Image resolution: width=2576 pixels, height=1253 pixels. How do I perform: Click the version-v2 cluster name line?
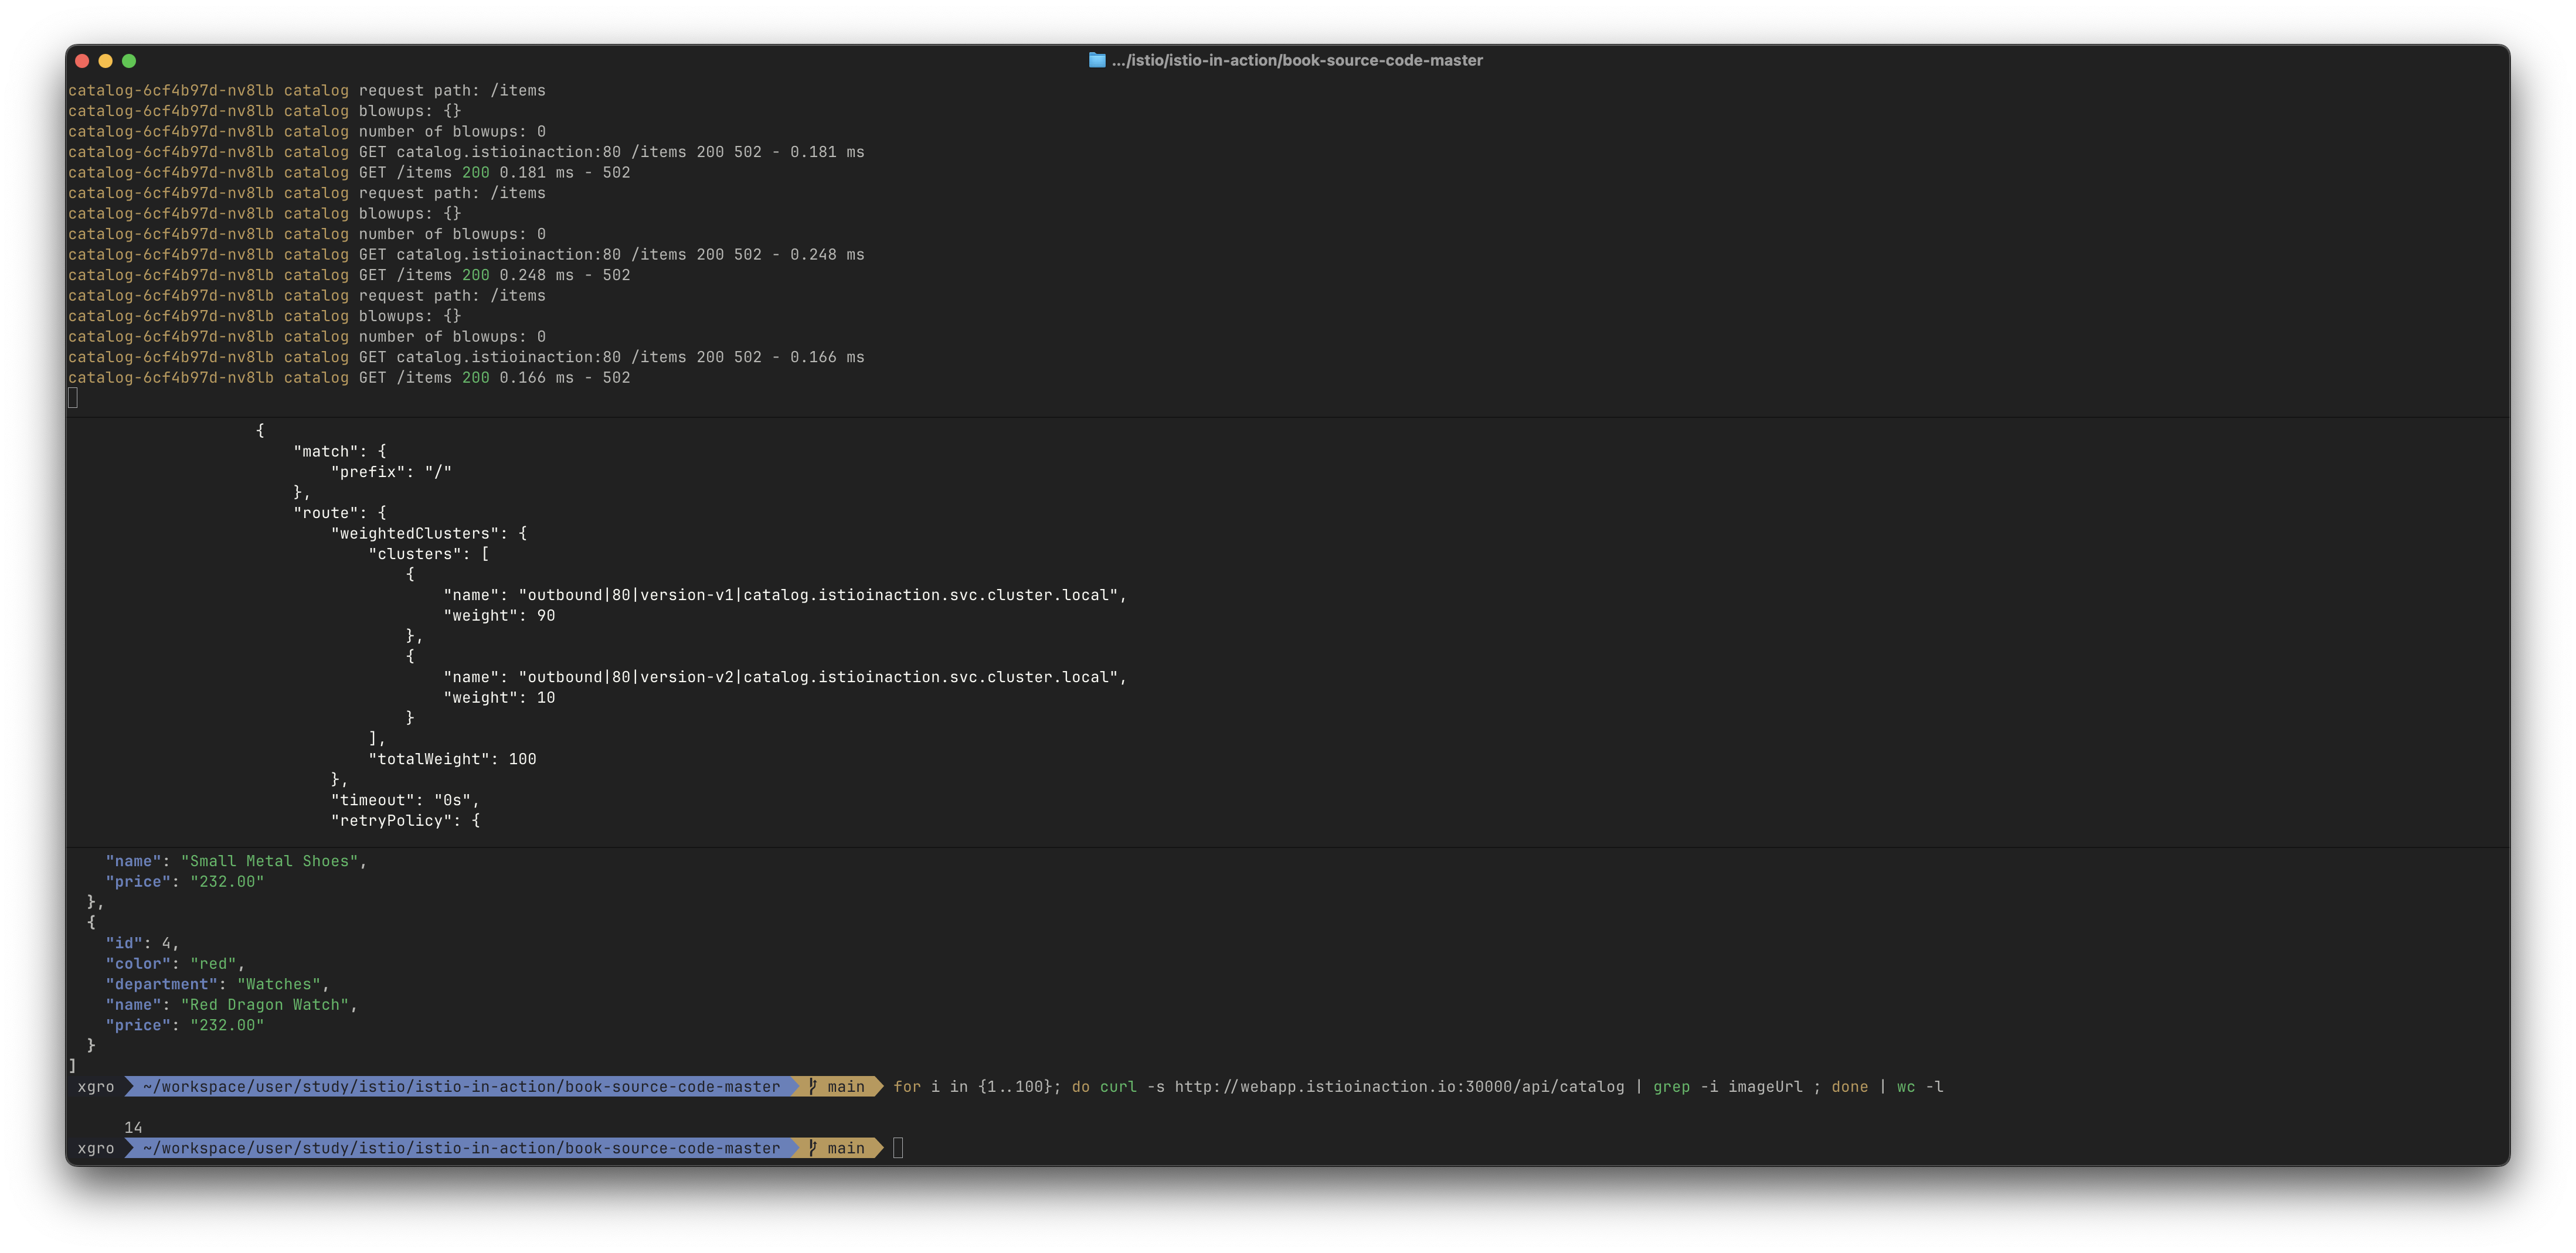pos(785,677)
